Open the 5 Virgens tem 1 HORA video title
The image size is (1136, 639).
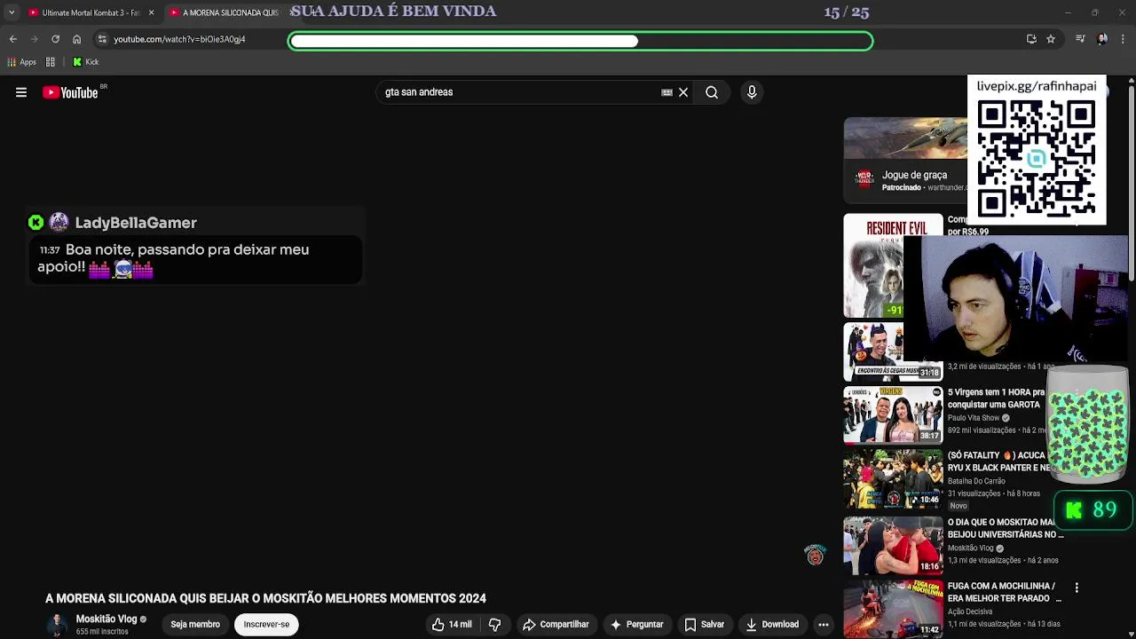[x=996, y=398]
